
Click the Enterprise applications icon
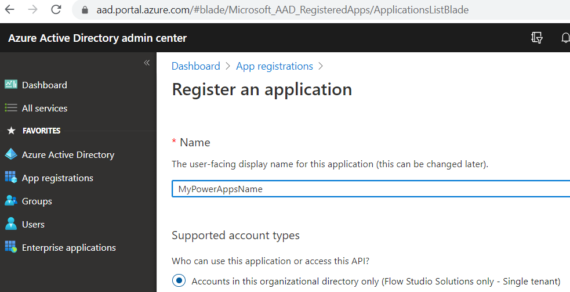(x=10, y=247)
